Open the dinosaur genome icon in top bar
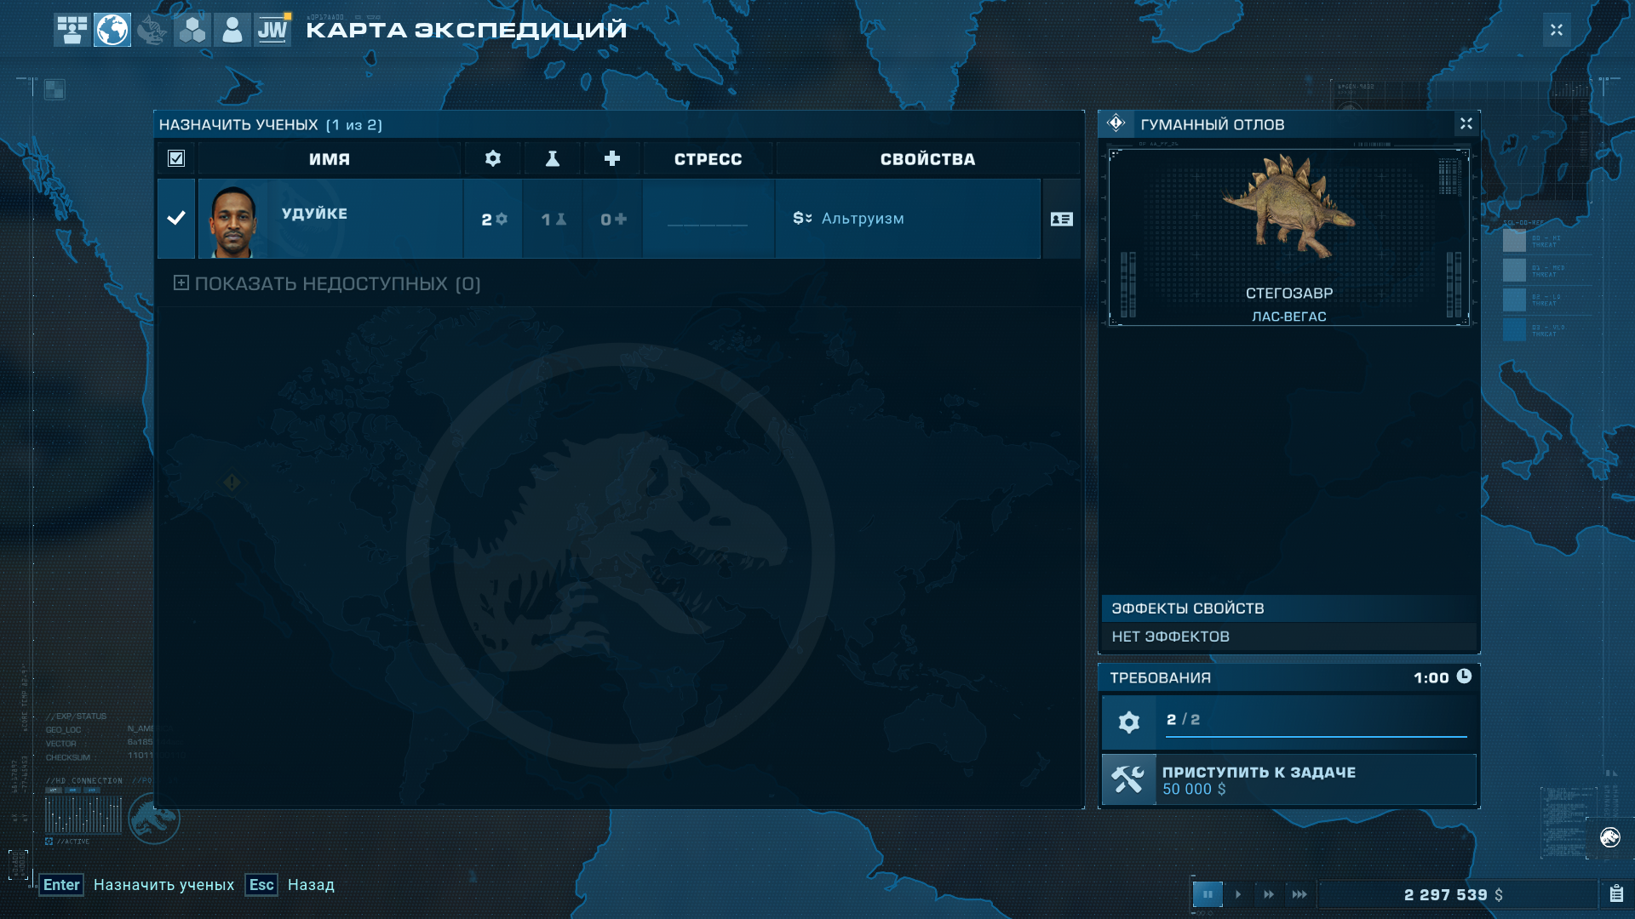 point(152,30)
